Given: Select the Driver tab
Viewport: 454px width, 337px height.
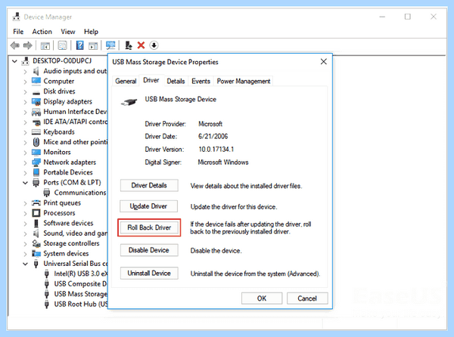Looking at the screenshot, I should [151, 80].
